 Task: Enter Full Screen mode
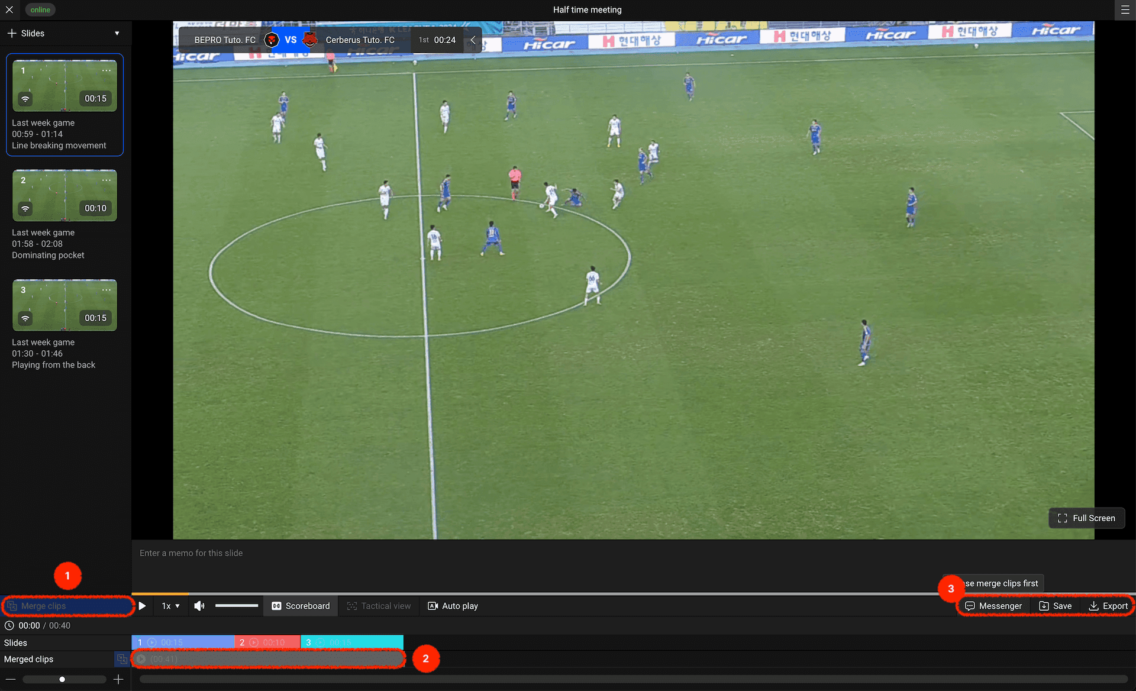click(1086, 518)
